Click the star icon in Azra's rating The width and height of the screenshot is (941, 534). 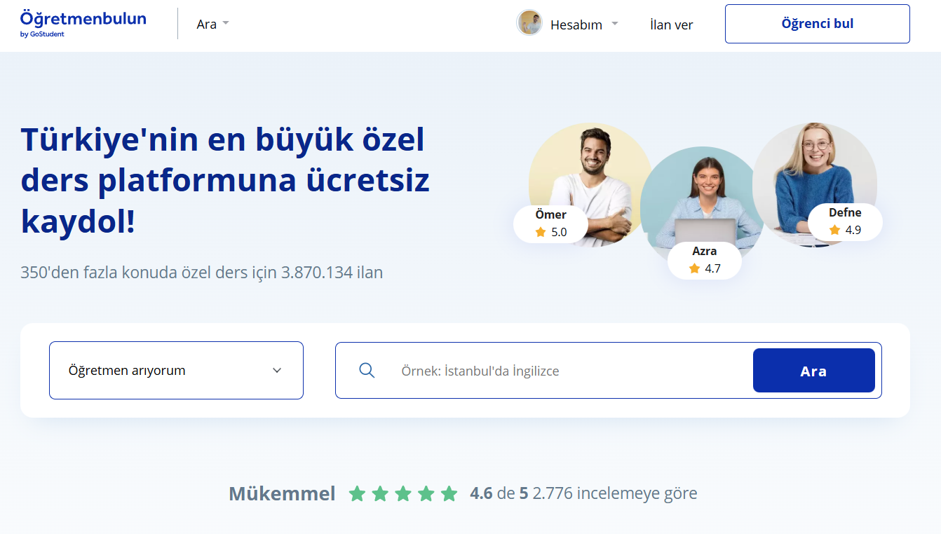(x=694, y=268)
